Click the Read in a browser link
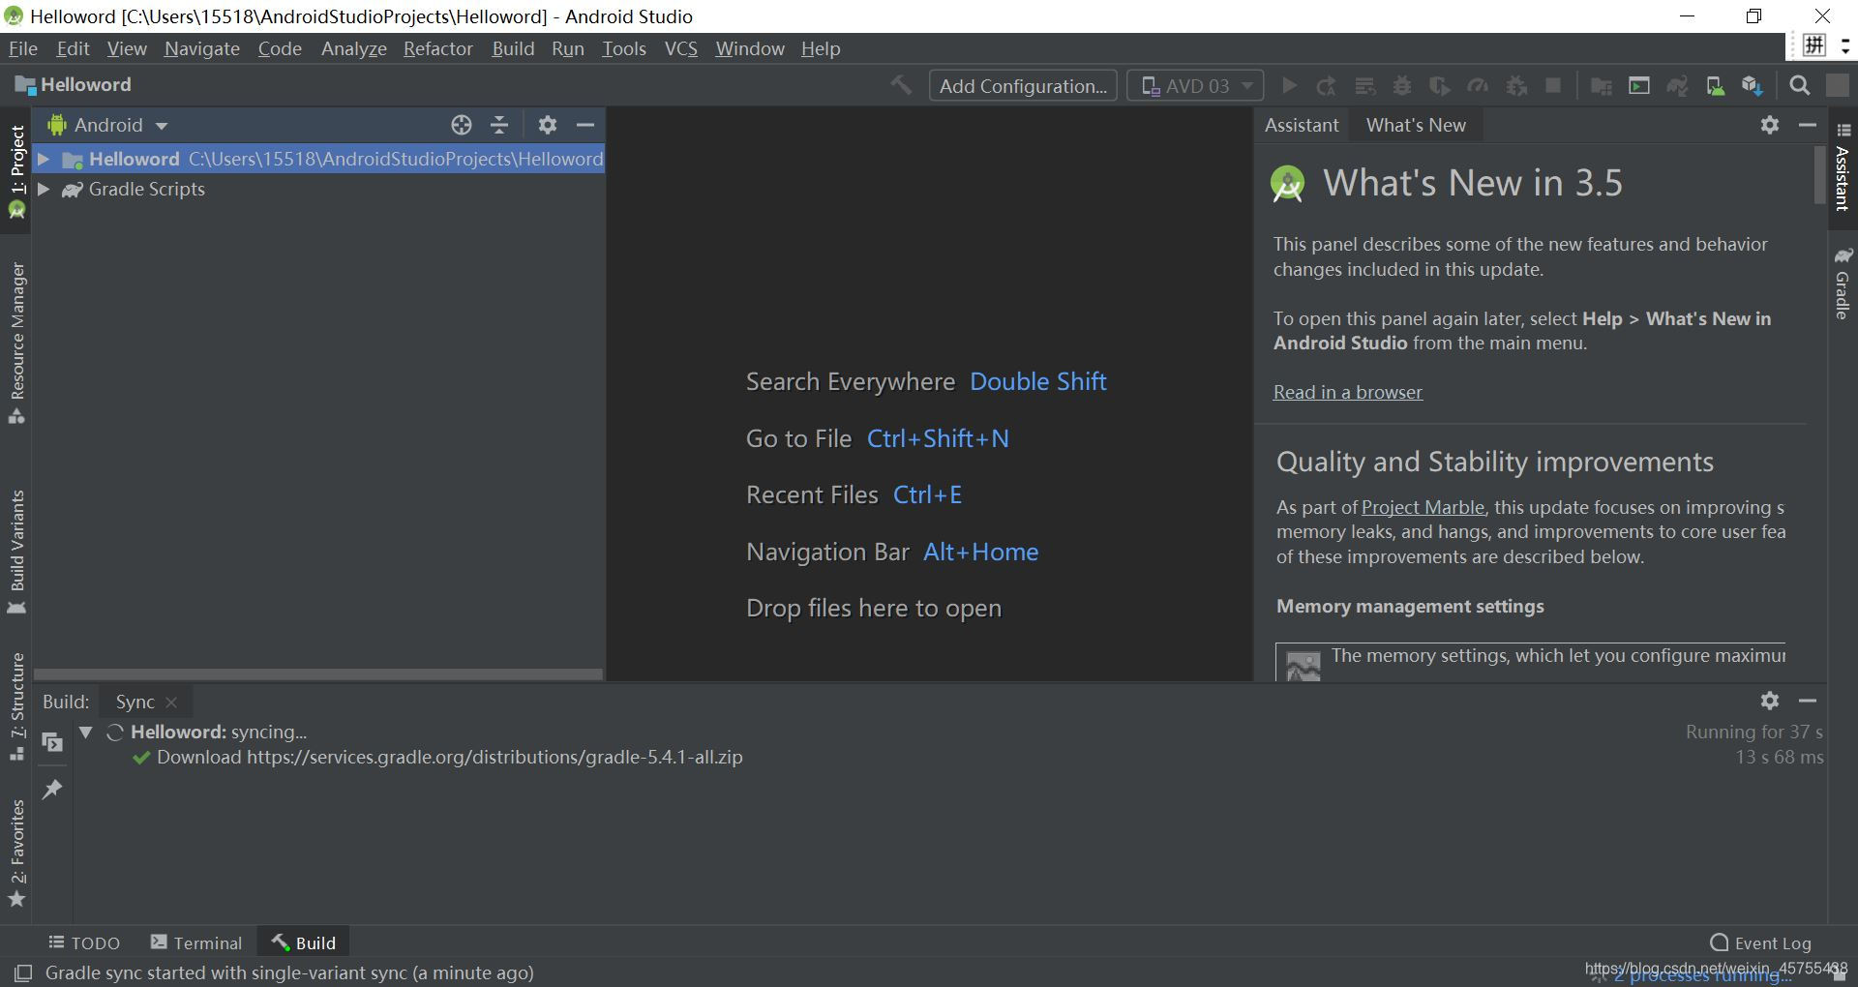1858x987 pixels. [x=1348, y=392]
